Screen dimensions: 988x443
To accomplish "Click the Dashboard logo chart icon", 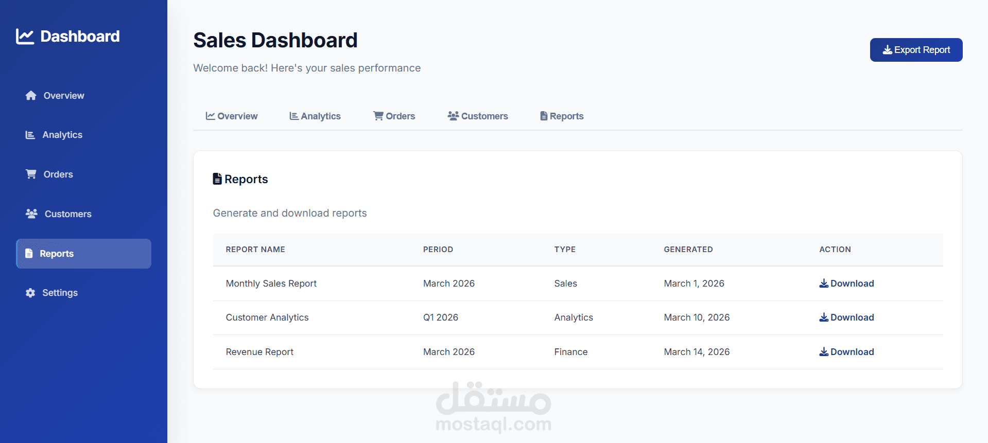I will (25, 37).
